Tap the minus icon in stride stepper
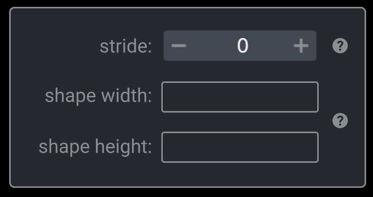The width and height of the screenshot is (373, 197). pyautogui.click(x=178, y=46)
